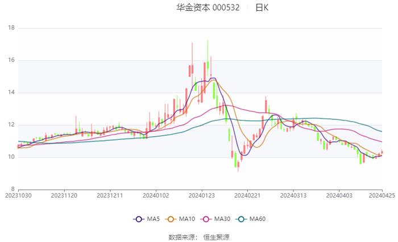Click the 14 price axis label

click(11, 93)
